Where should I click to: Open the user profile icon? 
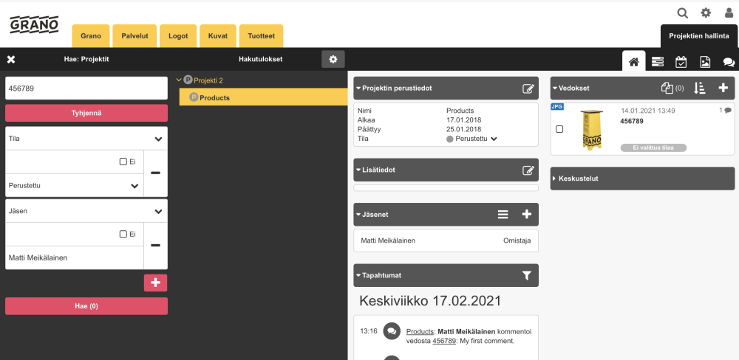pos(729,13)
